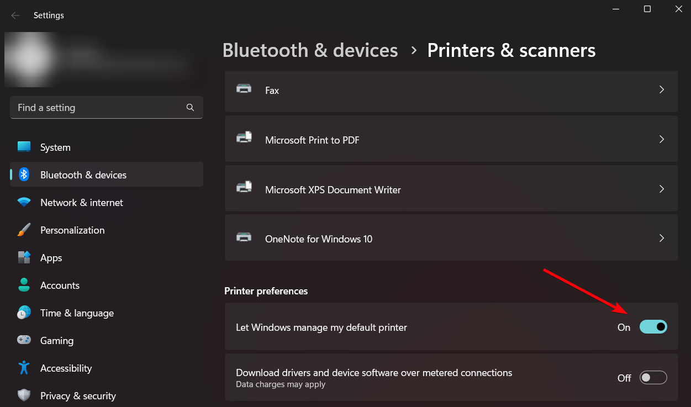The image size is (691, 407).
Task: Open Privacy & security settings
Action: point(24,395)
